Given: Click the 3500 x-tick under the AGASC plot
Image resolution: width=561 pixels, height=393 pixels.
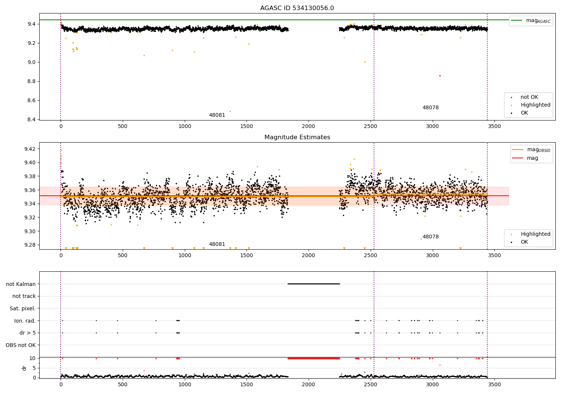Looking at the screenshot, I should pyautogui.click(x=494, y=127).
